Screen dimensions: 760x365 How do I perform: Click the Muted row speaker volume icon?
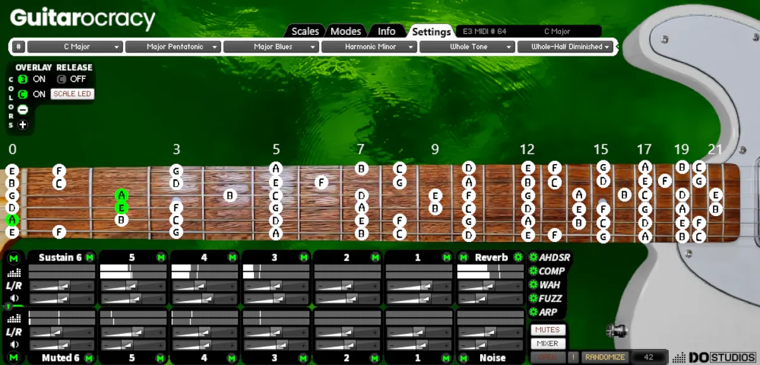tap(14, 344)
